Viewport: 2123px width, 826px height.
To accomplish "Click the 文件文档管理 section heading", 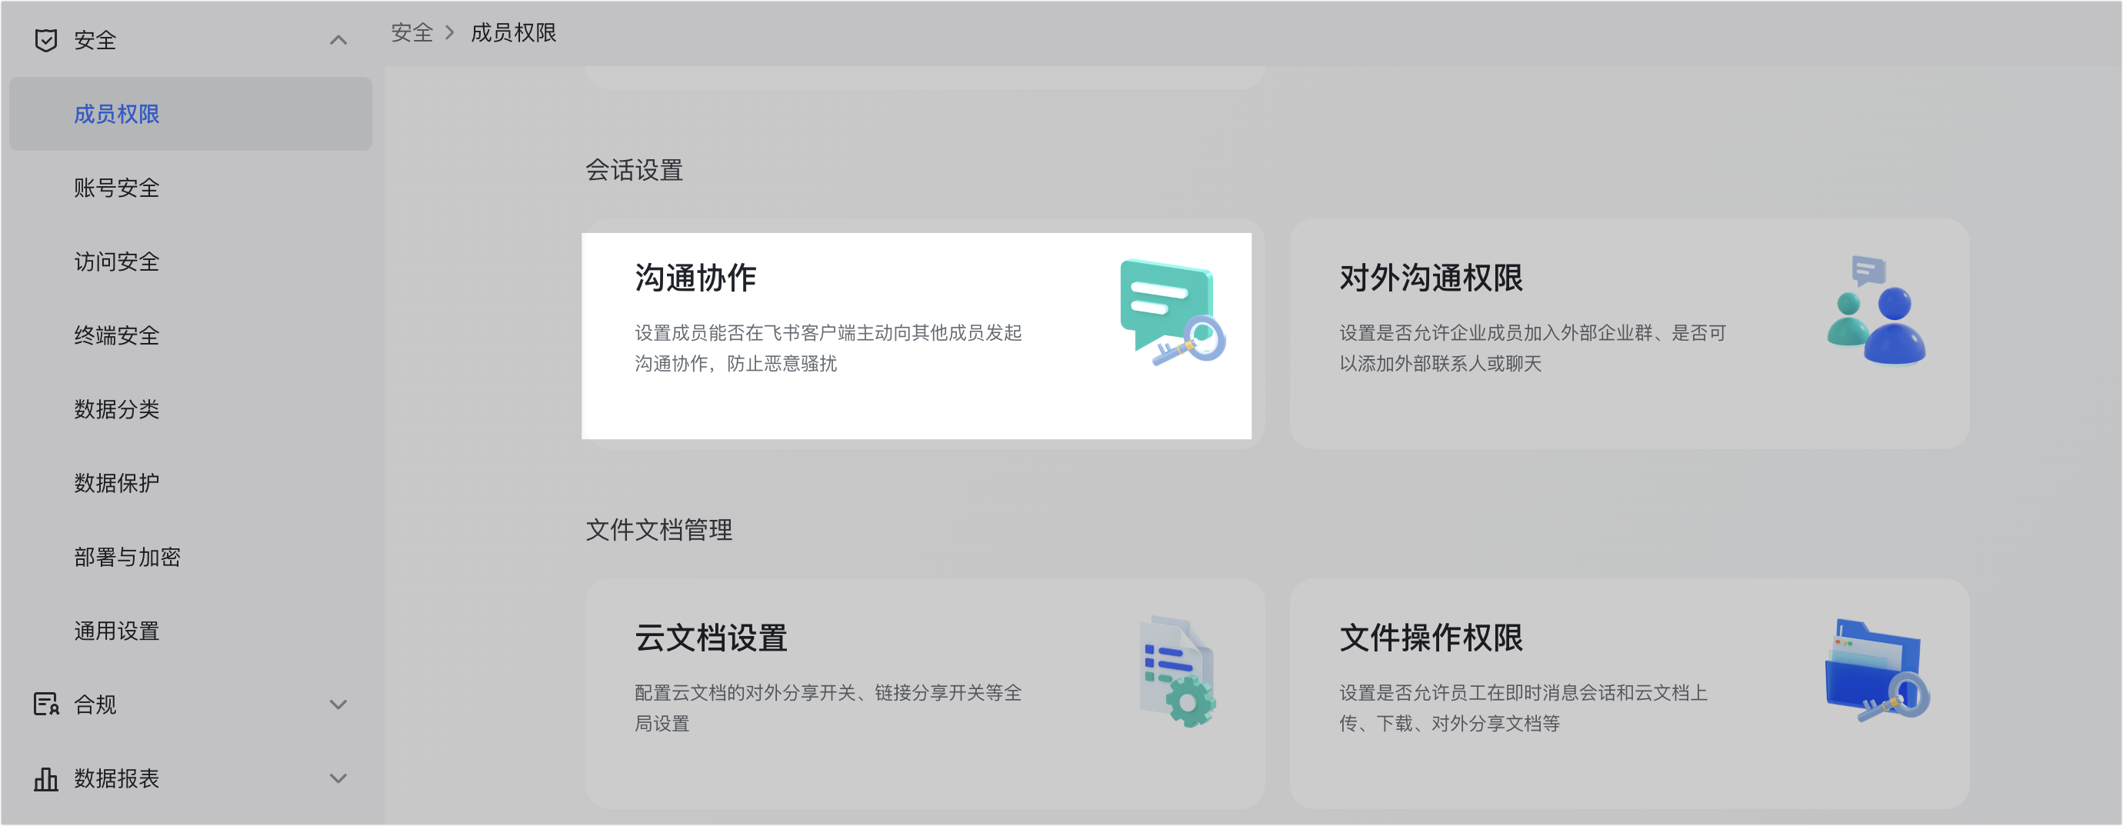I will [x=658, y=530].
